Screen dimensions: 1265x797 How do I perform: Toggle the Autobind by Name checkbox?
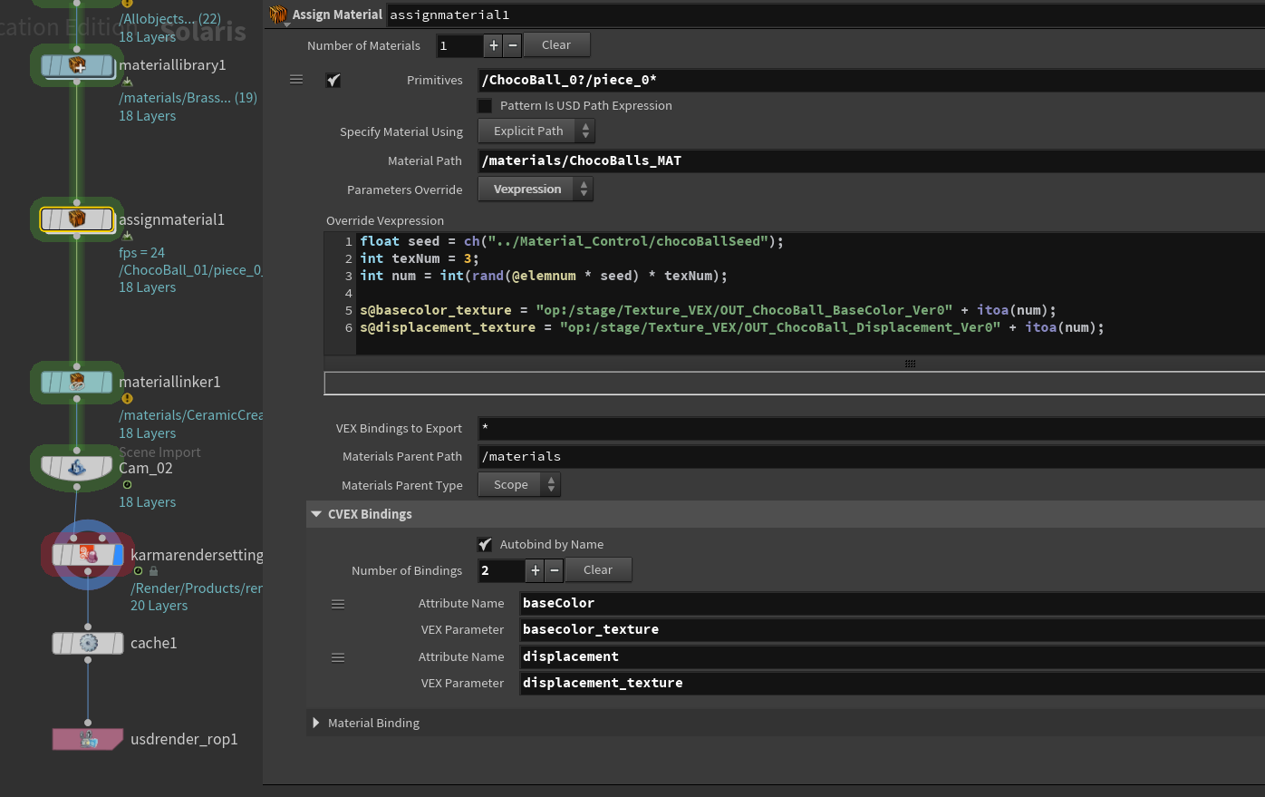coord(485,544)
